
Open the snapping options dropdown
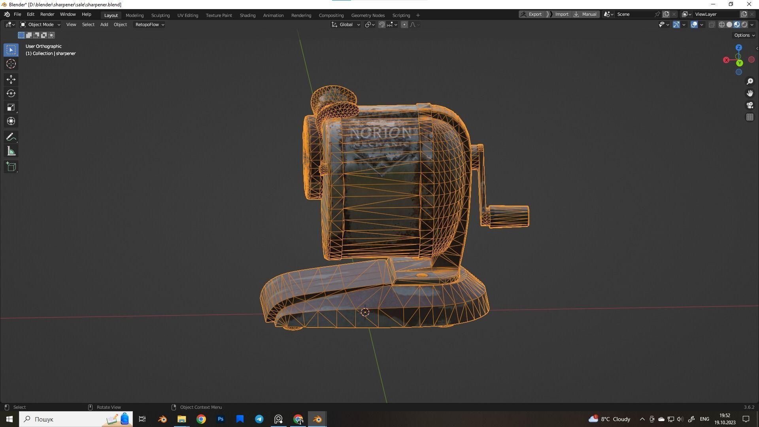[x=392, y=25]
